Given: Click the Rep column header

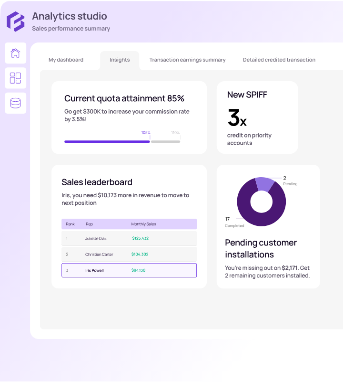Looking at the screenshot, I should 89,224.
